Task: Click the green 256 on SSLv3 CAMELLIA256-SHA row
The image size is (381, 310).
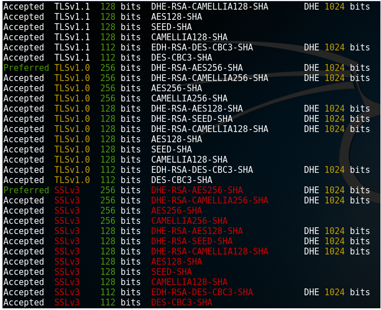Action: [108, 221]
